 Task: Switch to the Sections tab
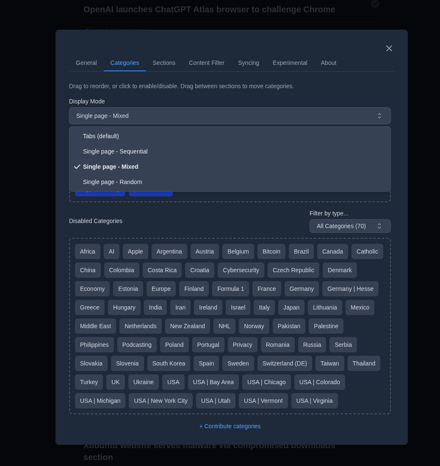[x=164, y=63]
